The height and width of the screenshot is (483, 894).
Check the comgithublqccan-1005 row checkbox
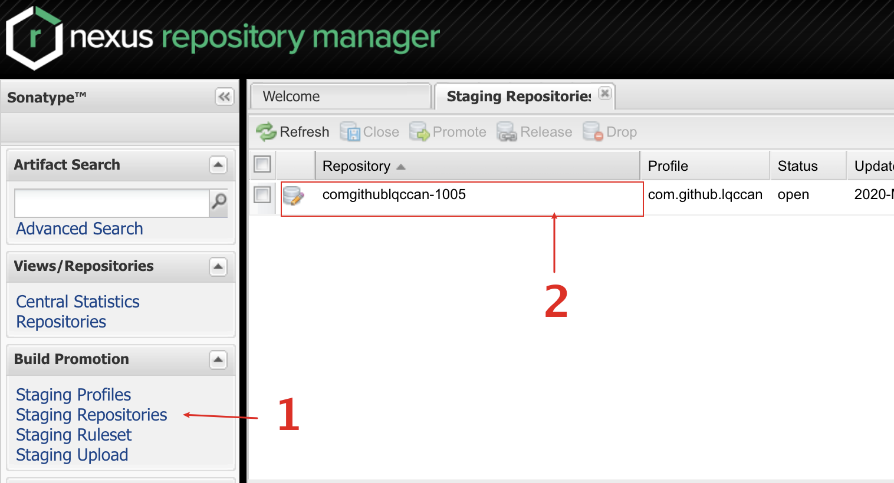tap(262, 194)
